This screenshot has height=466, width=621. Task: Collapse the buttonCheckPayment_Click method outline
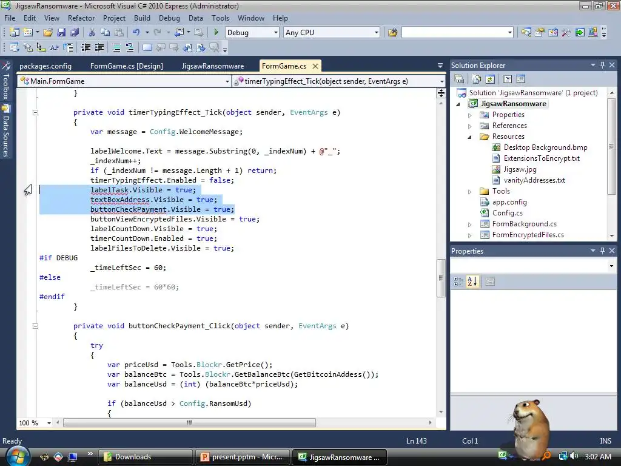tap(35, 326)
